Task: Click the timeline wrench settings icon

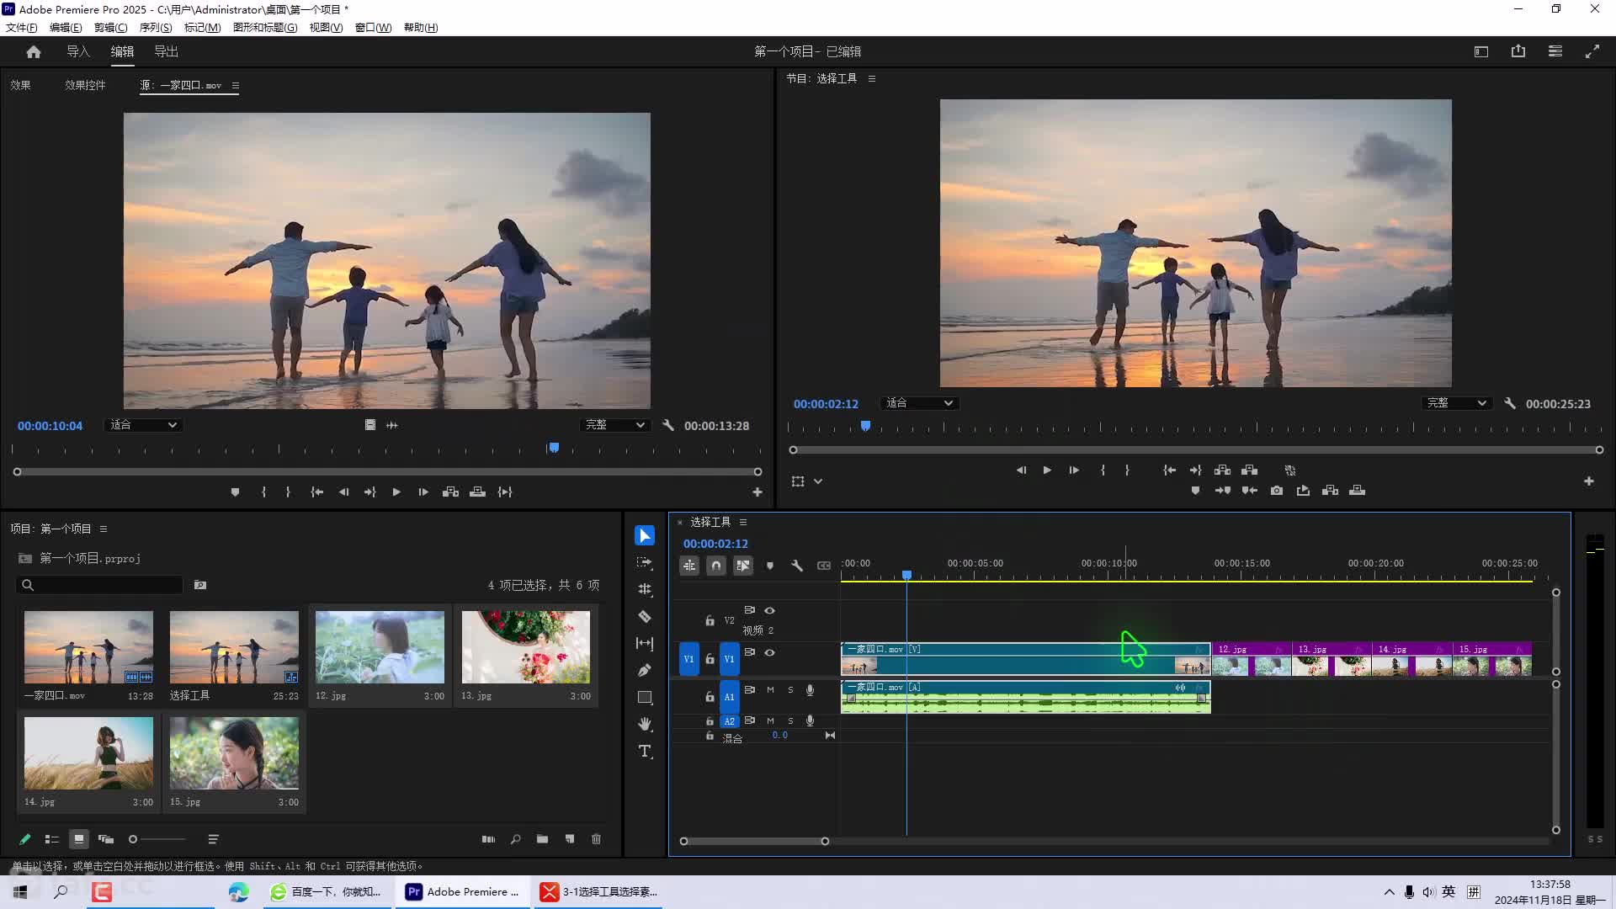Action: point(797,566)
